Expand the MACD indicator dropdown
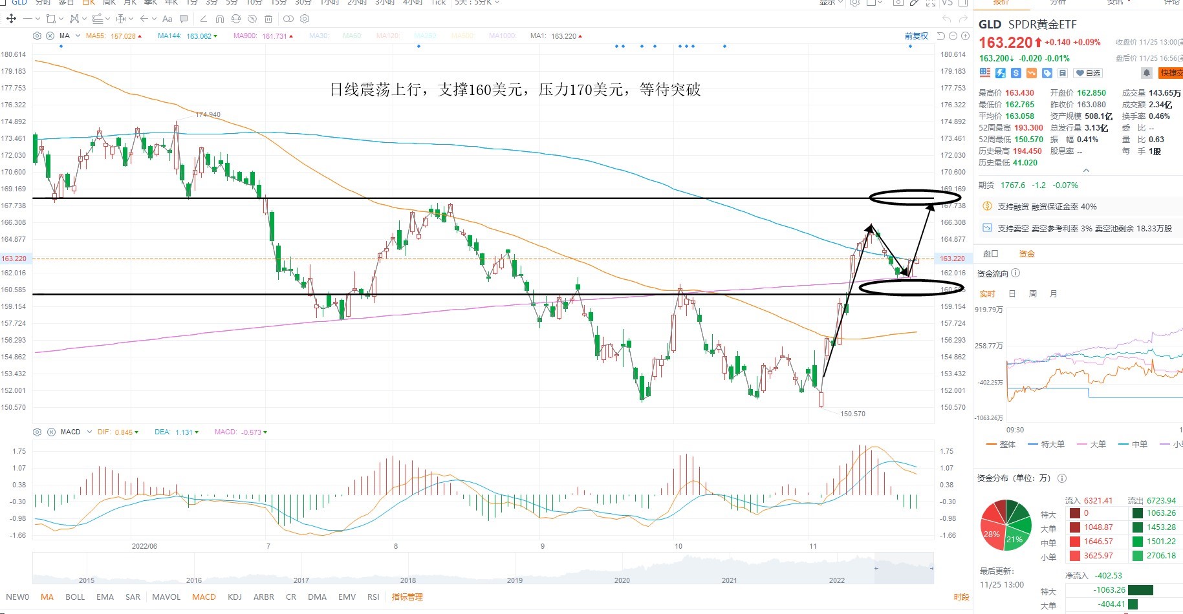 click(88, 432)
